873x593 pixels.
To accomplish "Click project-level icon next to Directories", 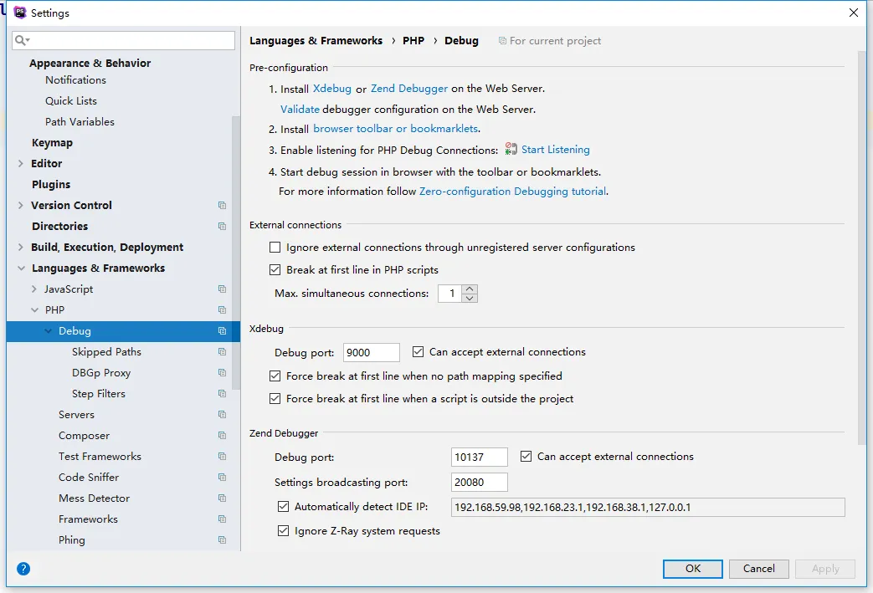I will pos(222,227).
